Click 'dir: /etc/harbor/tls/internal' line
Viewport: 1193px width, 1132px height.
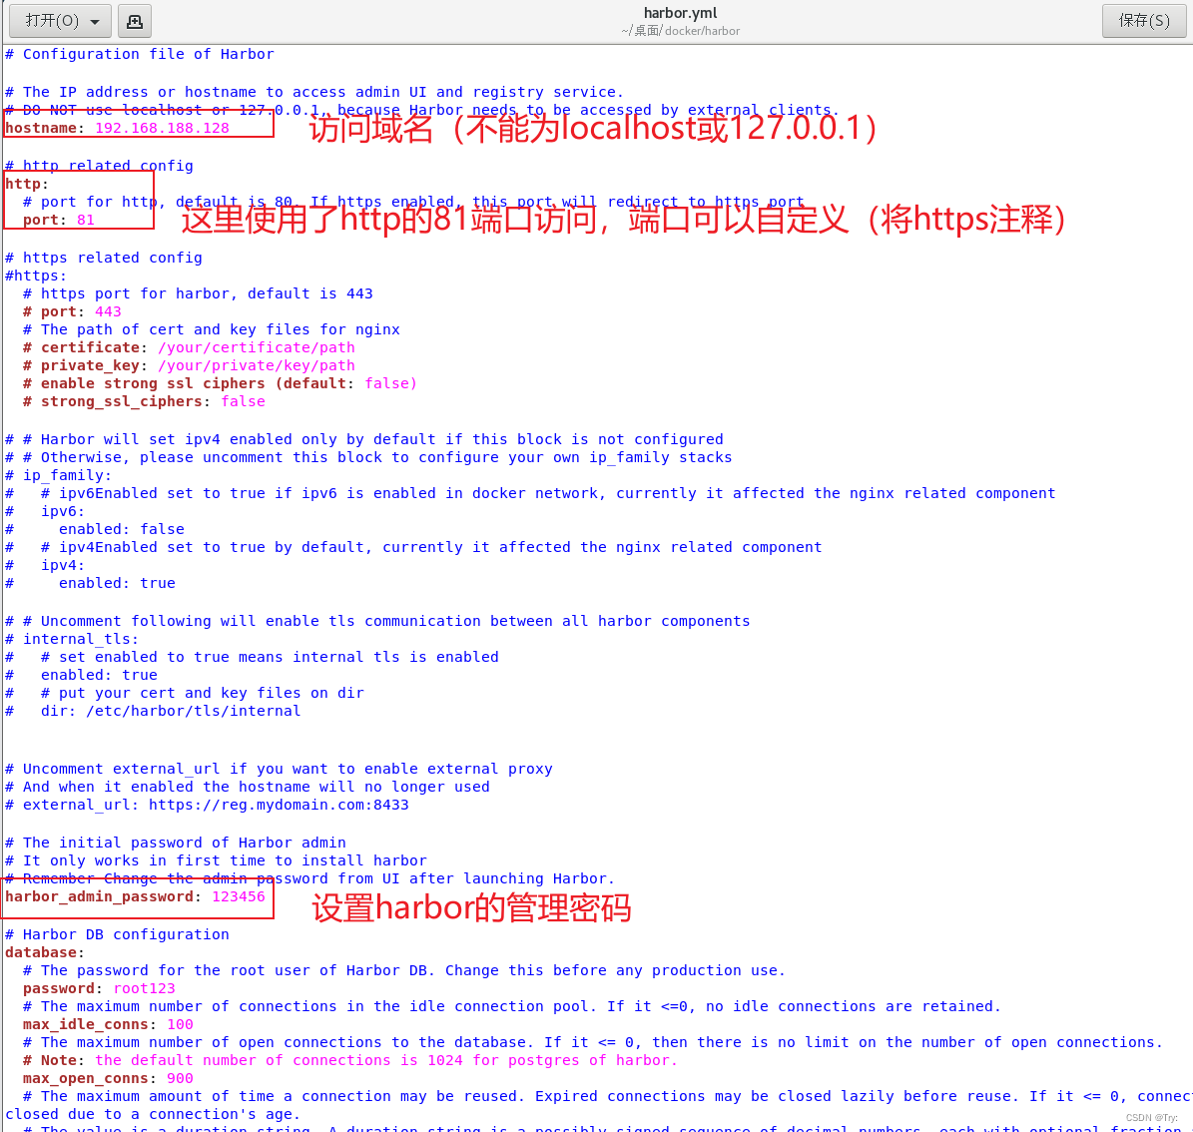coord(171,712)
